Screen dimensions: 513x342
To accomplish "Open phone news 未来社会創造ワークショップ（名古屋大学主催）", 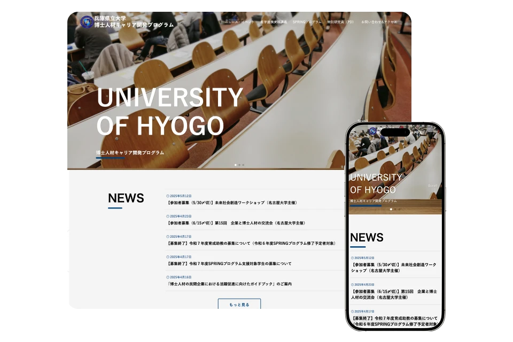I will pos(394,268).
